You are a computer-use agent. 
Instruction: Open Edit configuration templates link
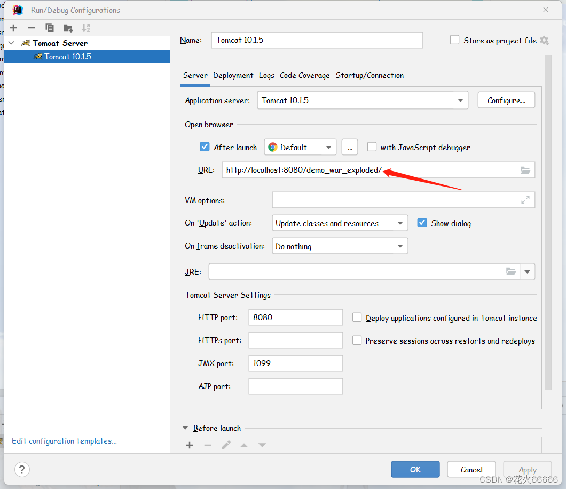pos(64,441)
